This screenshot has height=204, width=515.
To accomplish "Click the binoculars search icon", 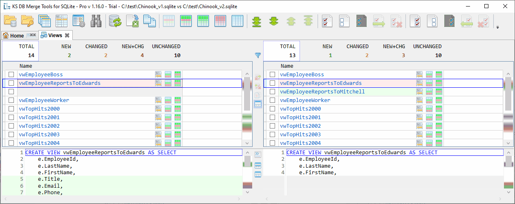I will 96,21.
